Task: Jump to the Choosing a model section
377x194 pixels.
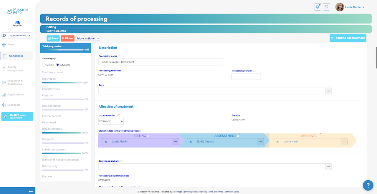Action: [53, 72]
